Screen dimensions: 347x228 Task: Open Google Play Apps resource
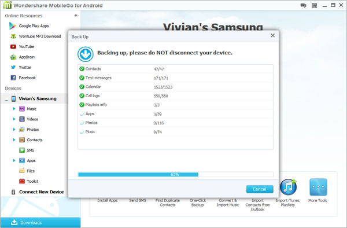click(29, 26)
